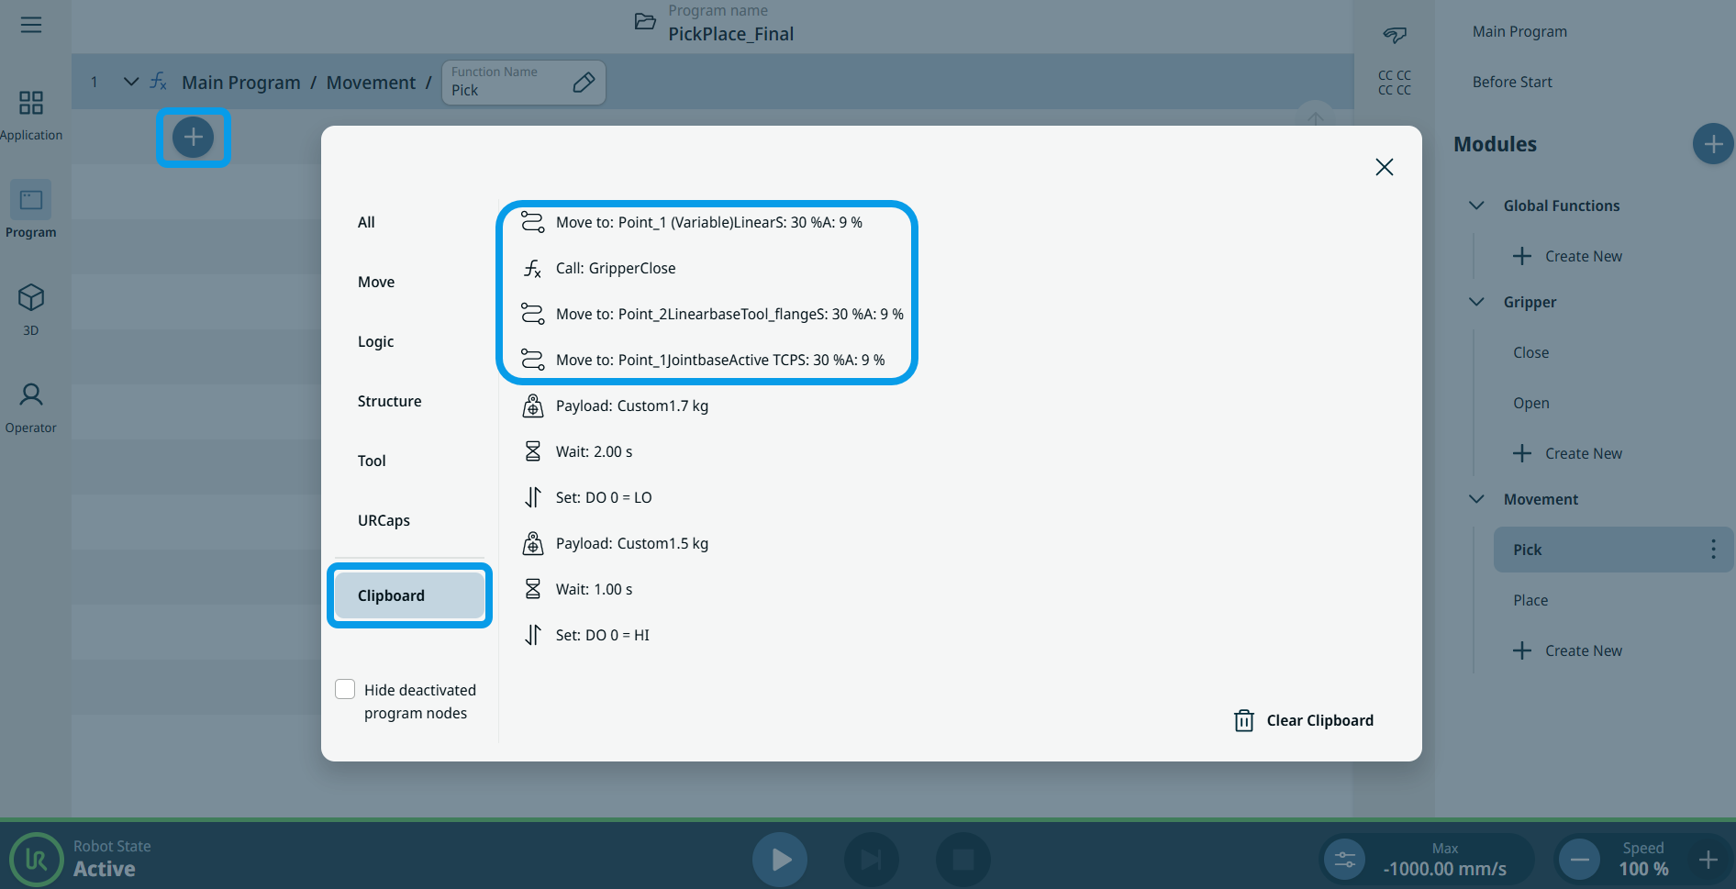The width and height of the screenshot is (1736, 889).
Task: Open the 3D view in sidebar
Action: coord(31,308)
